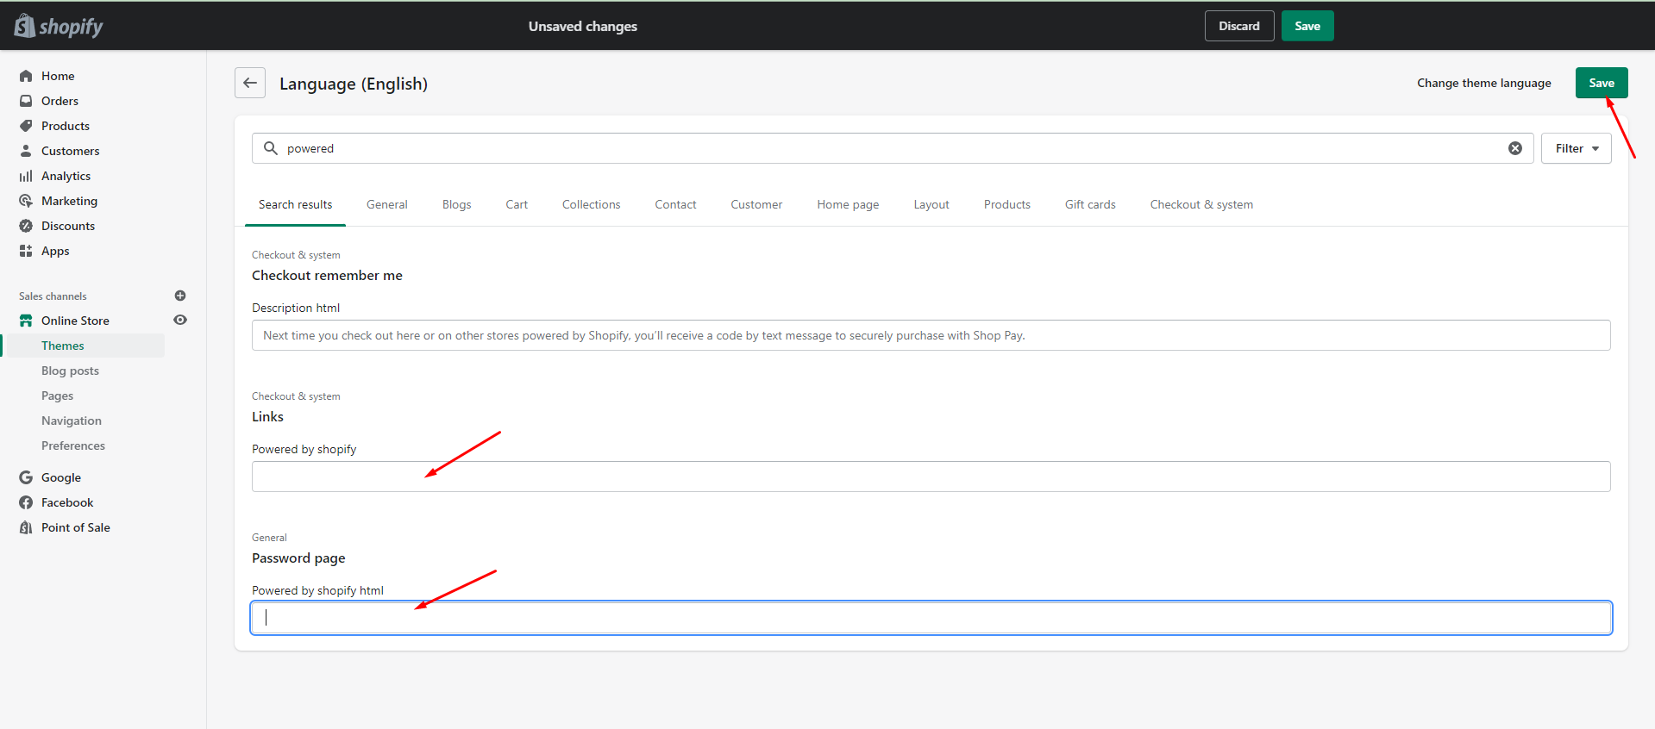The image size is (1655, 729).
Task: Select the Collections tab
Action: pos(592,204)
